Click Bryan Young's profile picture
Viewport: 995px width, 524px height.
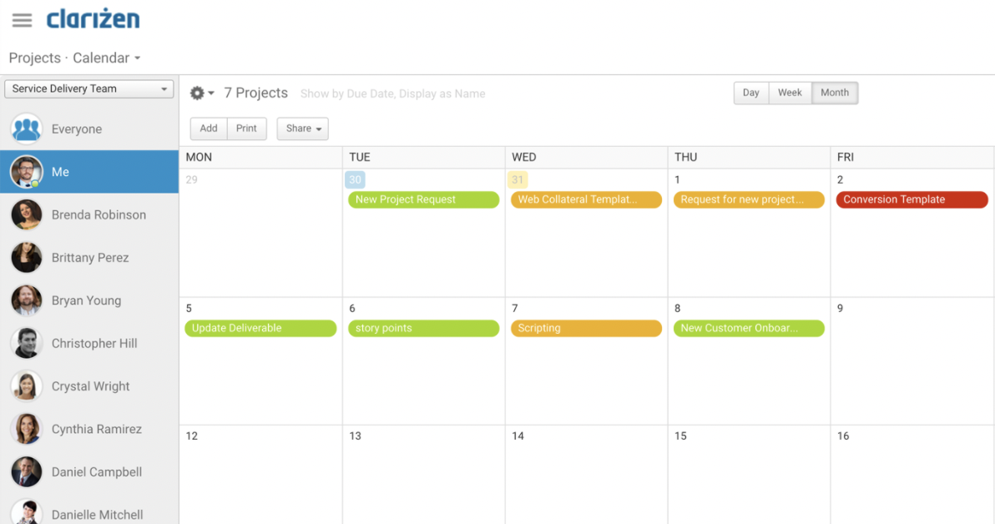pos(27,300)
